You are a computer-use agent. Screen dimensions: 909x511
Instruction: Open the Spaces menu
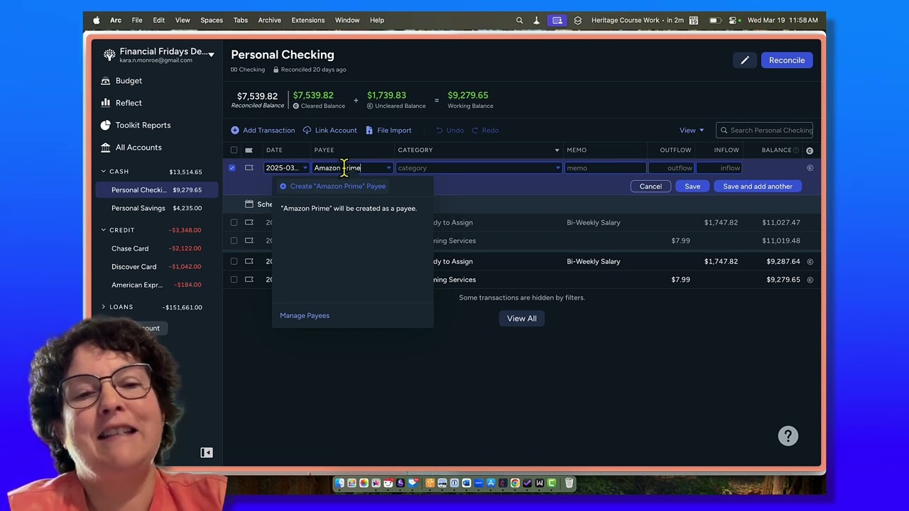[212, 21]
